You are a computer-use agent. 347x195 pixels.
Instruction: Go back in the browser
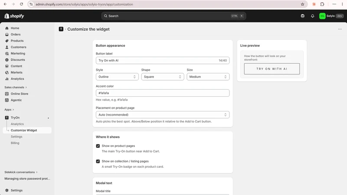tap(5, 4)
